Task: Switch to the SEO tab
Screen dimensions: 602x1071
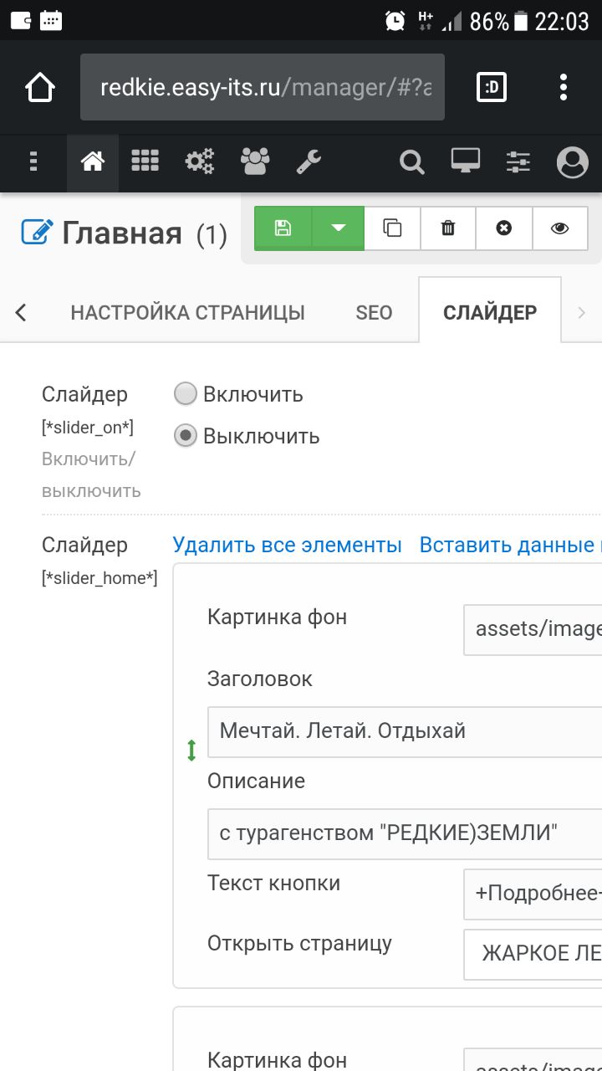Action: [x=374, y=313]
